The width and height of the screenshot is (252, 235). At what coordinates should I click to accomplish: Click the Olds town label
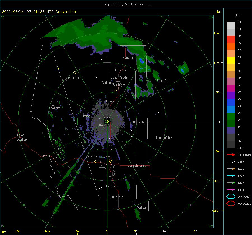point(107,117)
